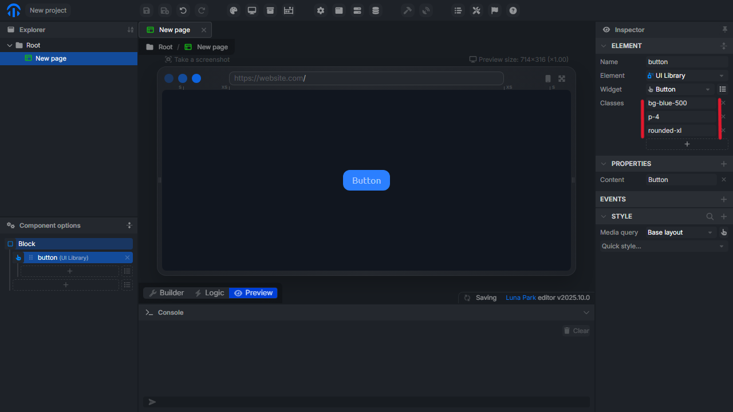Open the settings gear in the toolbar
Image resolution: width=733 pixels, height=412 pixels.
[x=321, y=10]
